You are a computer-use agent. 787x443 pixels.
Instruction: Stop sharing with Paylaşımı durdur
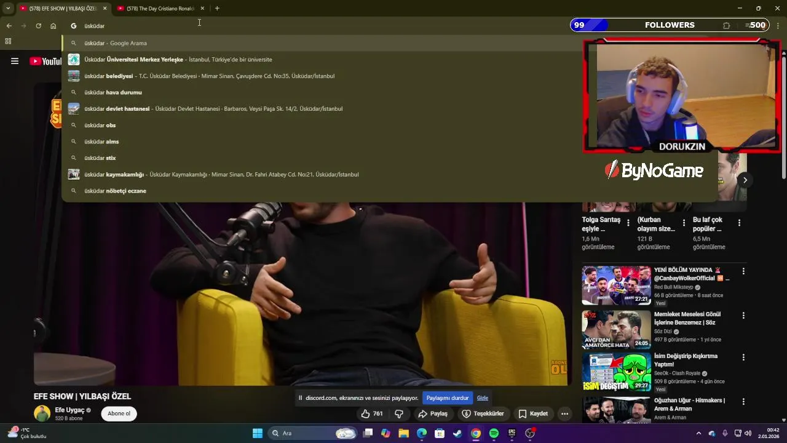click(x=447, y=398)
